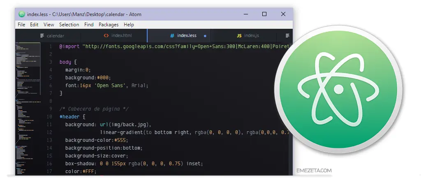Click the 'Open Sans' font string

coord(110,86)
